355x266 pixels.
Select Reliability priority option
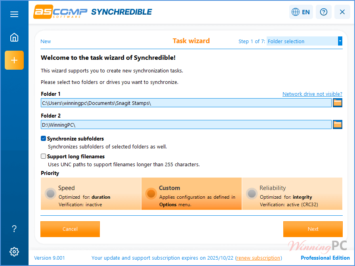(x=292, y=194)
